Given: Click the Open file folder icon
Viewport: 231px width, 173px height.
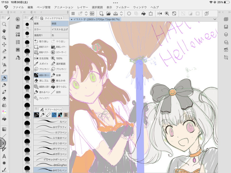Looking at the screenshot, I should 109,14.
